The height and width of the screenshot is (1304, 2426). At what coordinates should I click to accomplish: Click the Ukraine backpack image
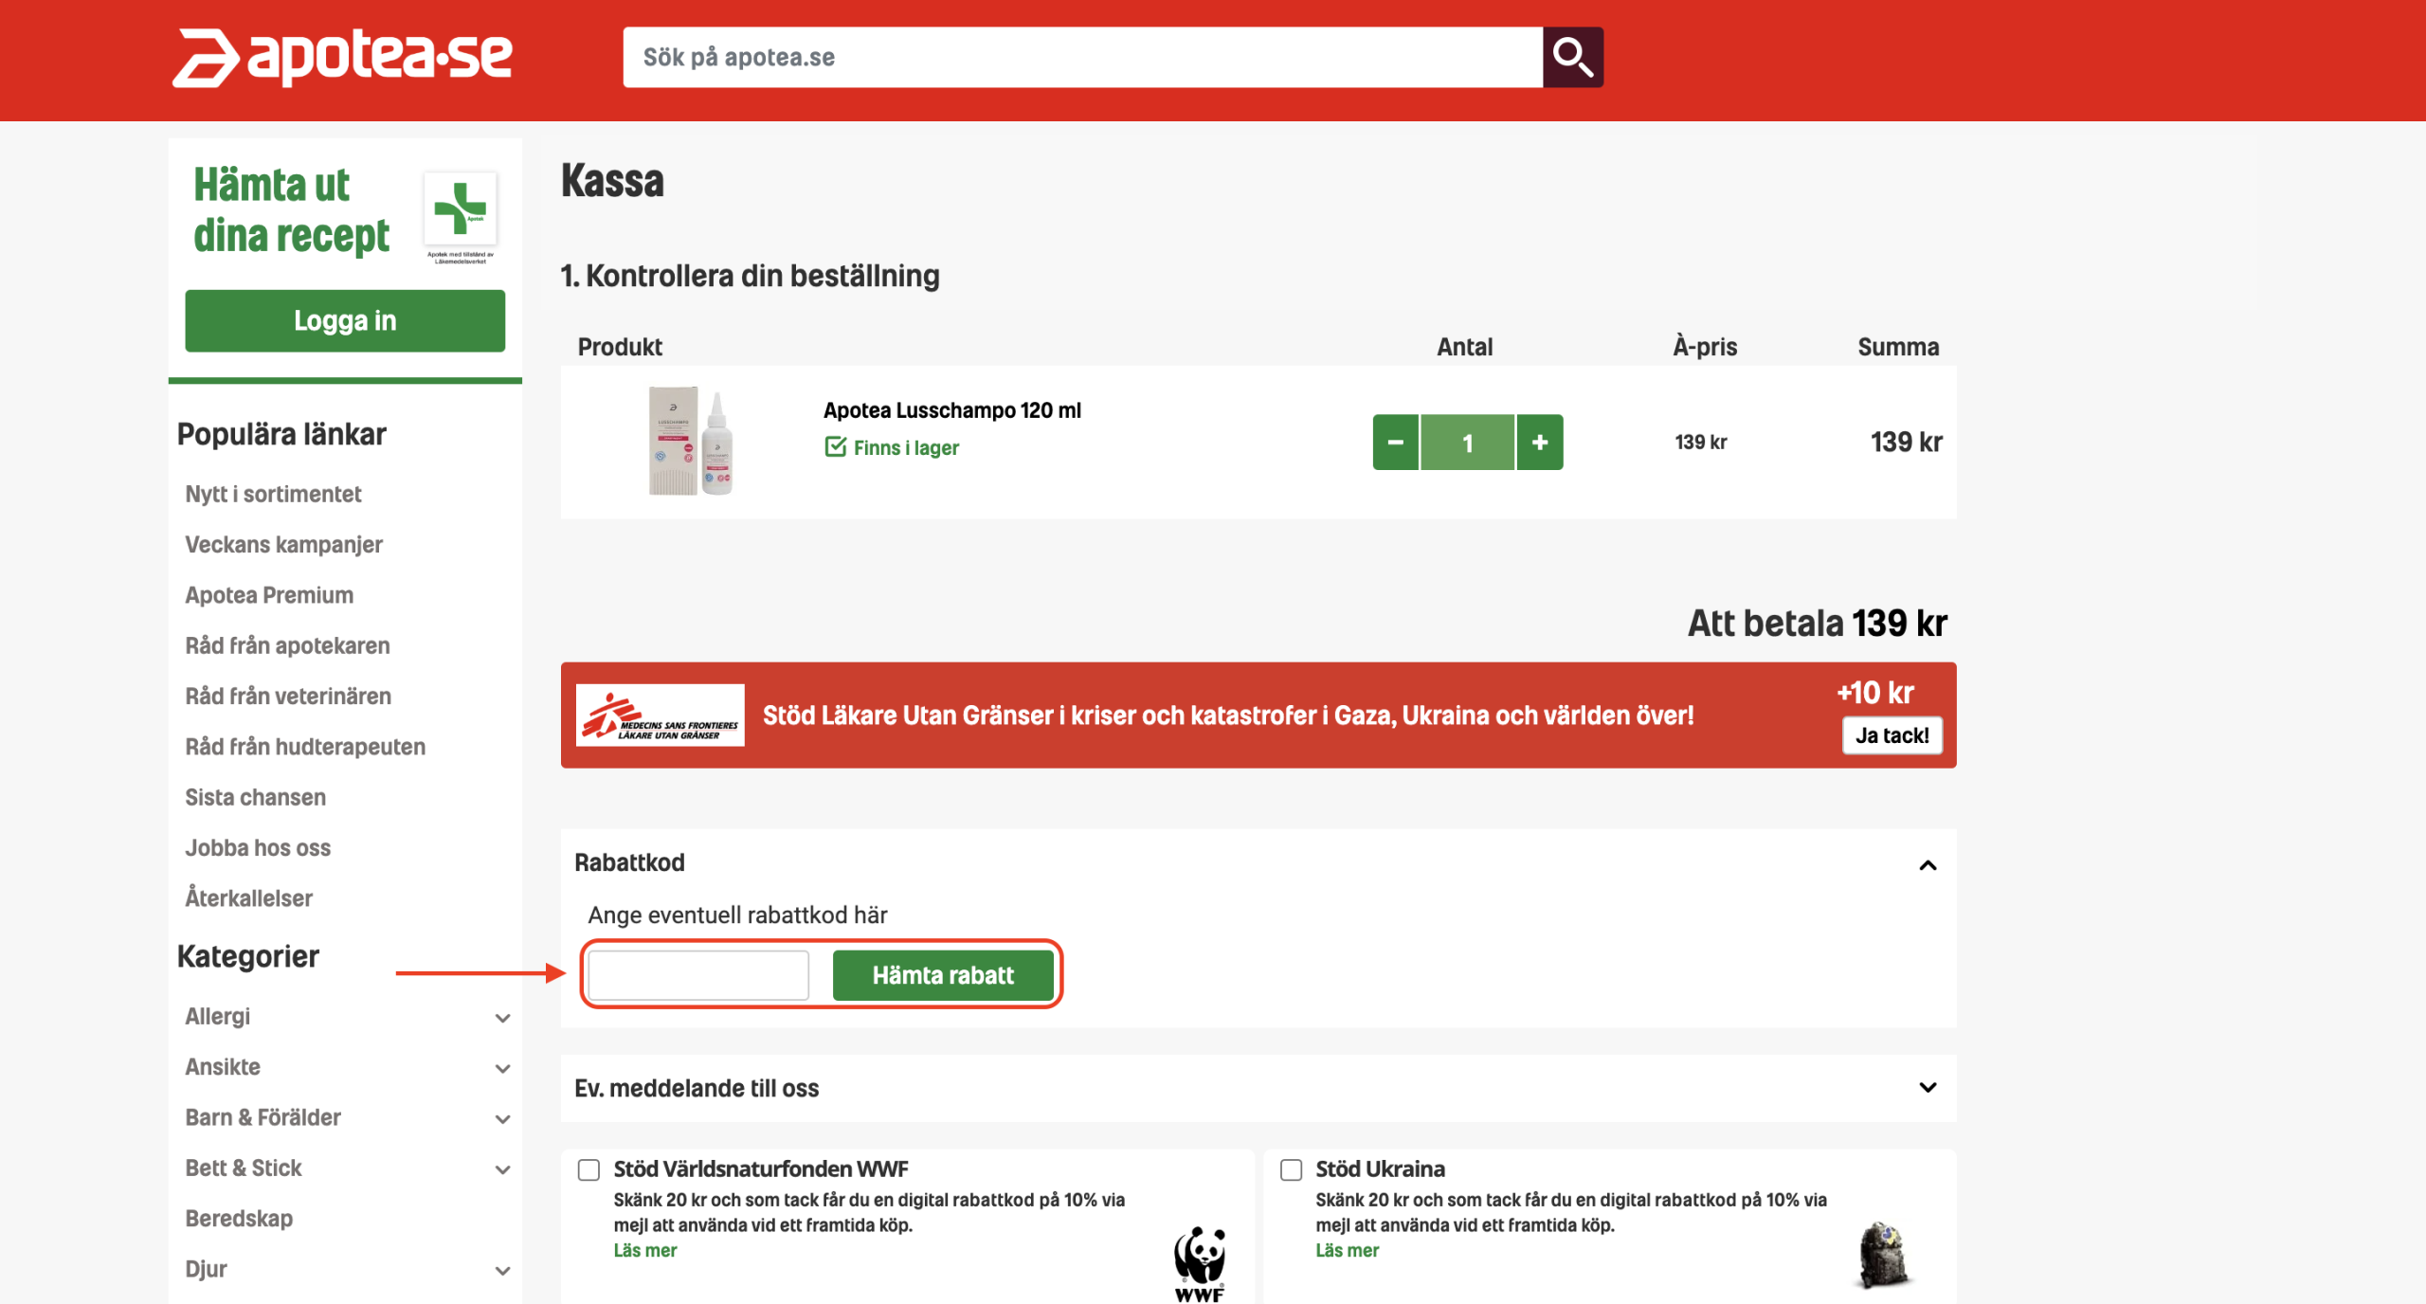click(x=1884, y=1255)
